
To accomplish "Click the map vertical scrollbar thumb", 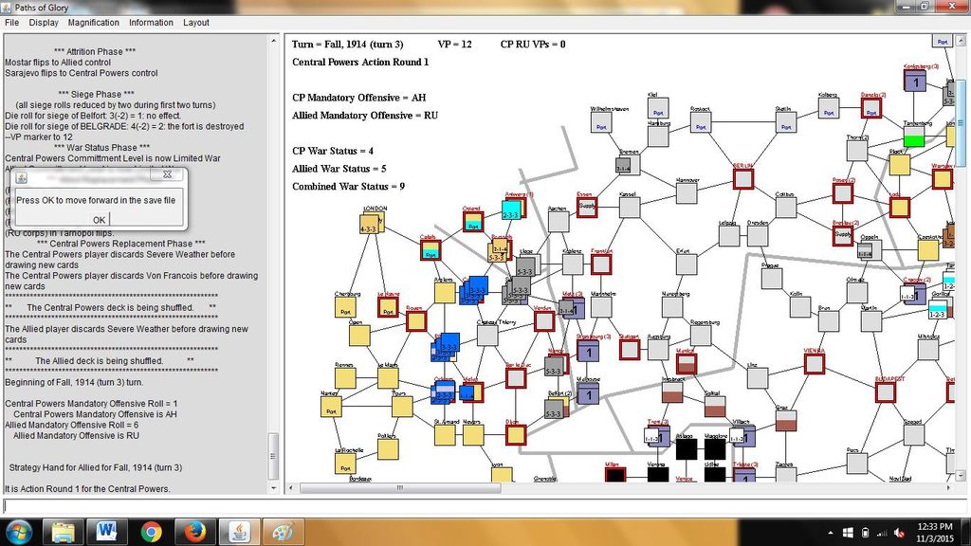I will click(x=961, y=122).
